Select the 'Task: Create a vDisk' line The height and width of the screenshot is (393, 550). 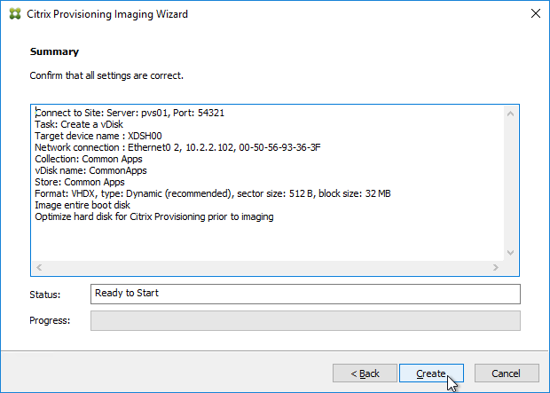[79, 124]
